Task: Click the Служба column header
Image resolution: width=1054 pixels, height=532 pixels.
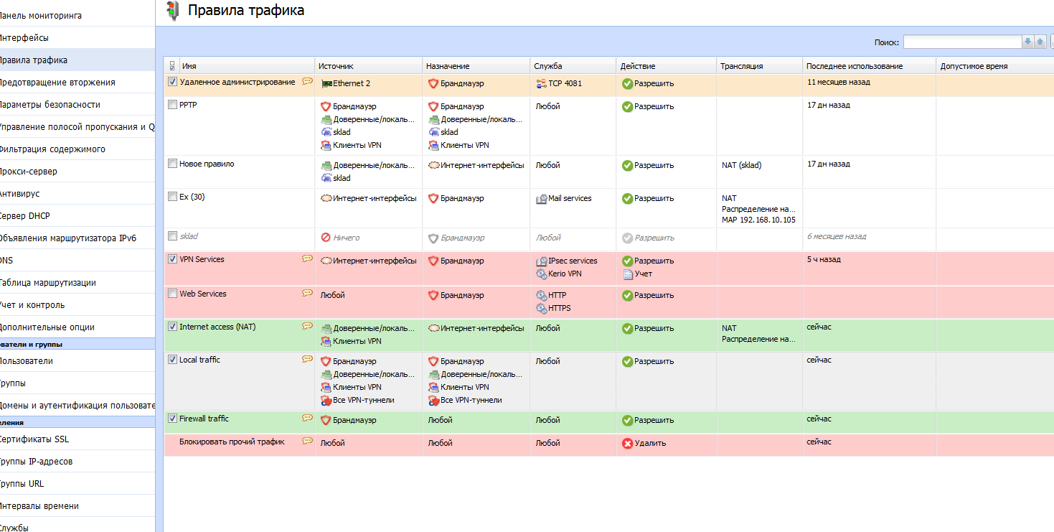Action: click(573, 66)
